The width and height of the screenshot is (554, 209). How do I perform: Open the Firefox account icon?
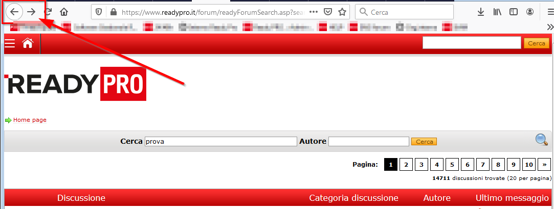(x=530, y=12)
